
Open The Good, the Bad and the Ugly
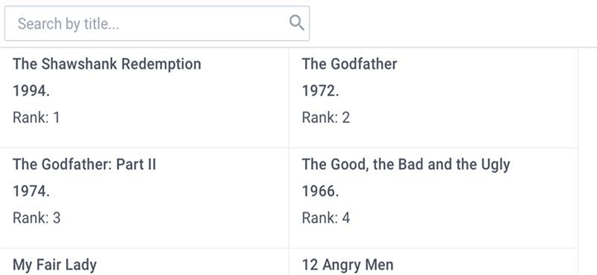tap(406, 164)
